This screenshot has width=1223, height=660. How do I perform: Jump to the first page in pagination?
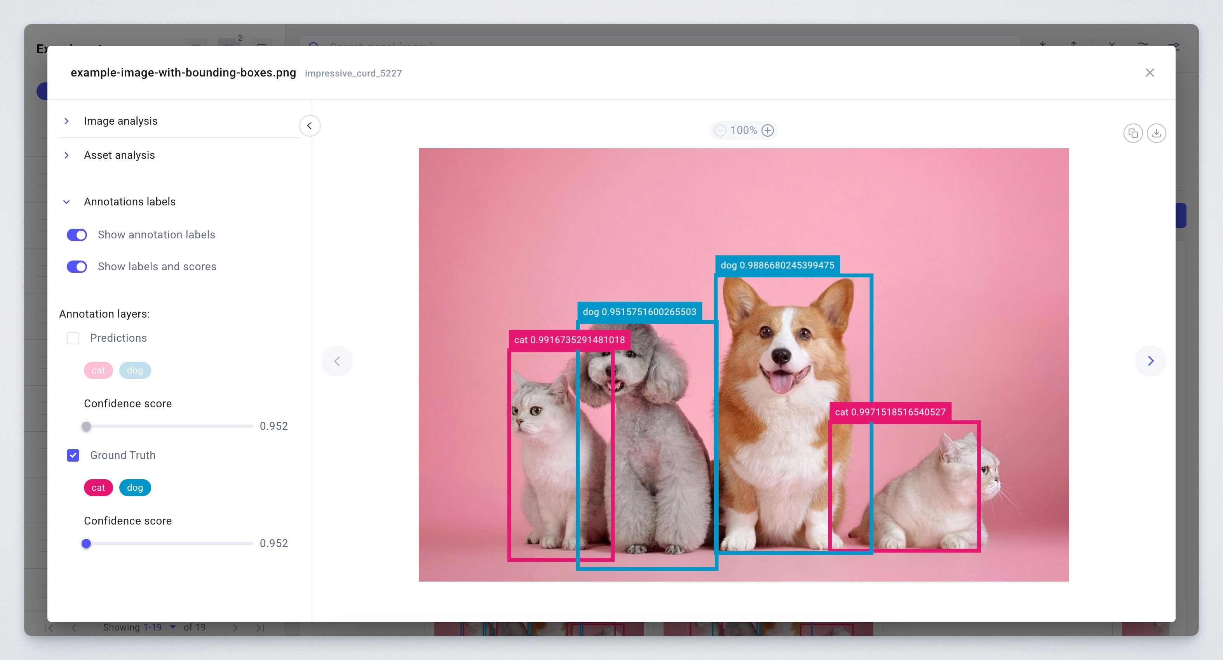pyautogui.click(x=49, y=627)
